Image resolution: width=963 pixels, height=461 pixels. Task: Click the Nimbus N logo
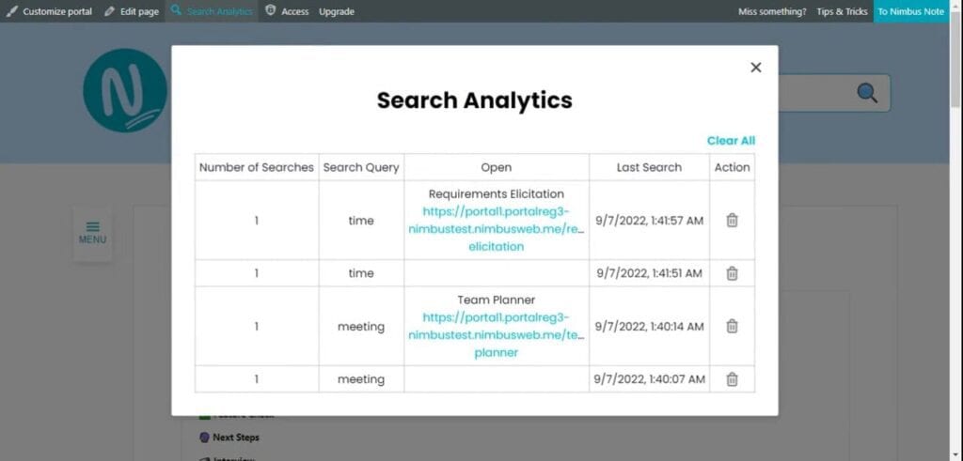pyautogui.click(x=126, y=90)
